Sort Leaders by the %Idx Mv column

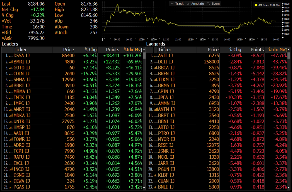coord(133,50)
